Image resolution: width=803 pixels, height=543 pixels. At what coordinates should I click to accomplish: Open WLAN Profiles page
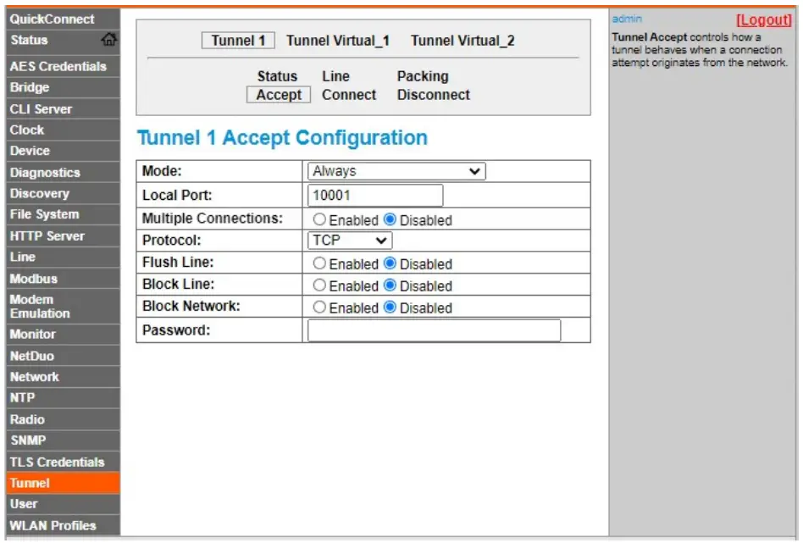point(63,525)
